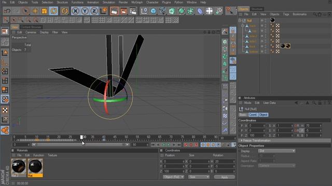This screenshot has width=332, height=186.
Task: Click timeline playhead at frame 30
Action: [81, 137]
